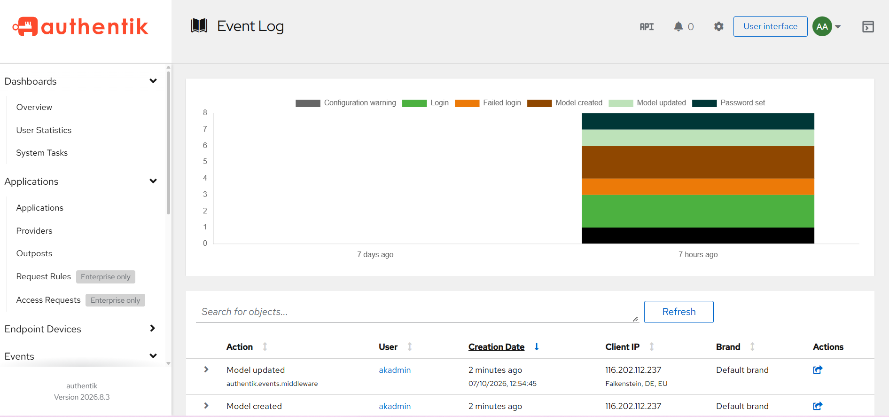Go to Overview dashboard

tap(34, 107)
